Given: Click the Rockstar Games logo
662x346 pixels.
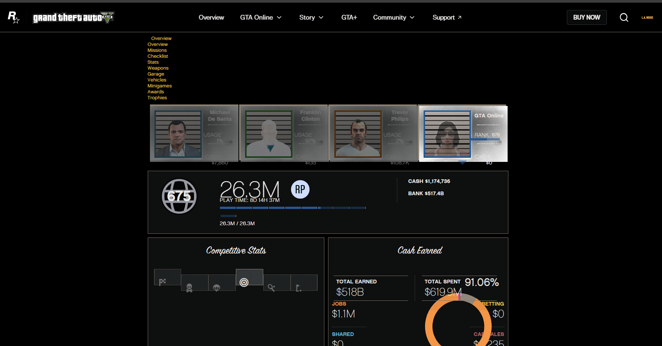Looking at the screenshot, I should [x=14, y=17].
